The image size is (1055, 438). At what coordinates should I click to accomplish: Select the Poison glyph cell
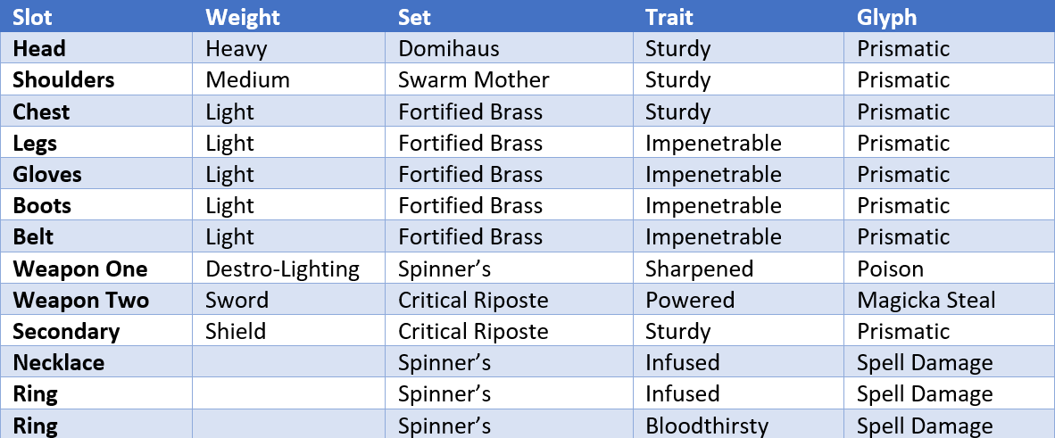tap(890, 269)
